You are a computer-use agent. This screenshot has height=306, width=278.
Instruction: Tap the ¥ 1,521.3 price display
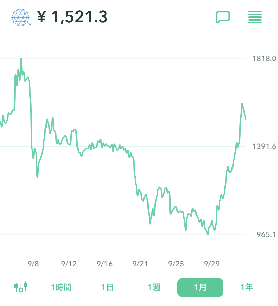[x=72, y=16]
